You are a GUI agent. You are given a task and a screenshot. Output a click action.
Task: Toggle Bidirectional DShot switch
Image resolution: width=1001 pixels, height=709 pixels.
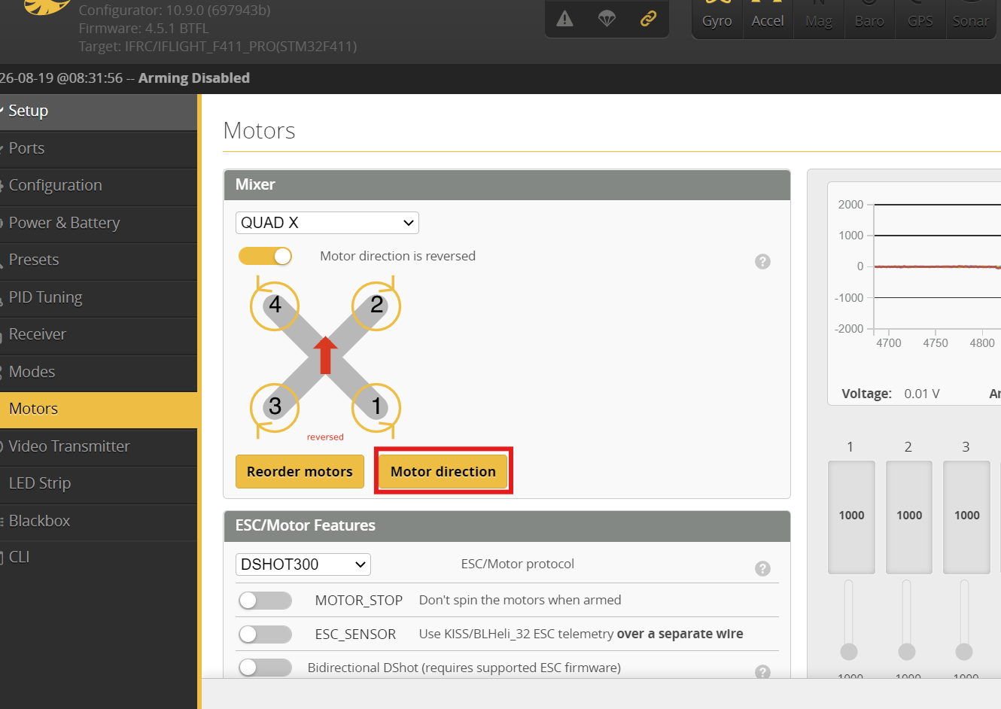(x=265, y=668)
